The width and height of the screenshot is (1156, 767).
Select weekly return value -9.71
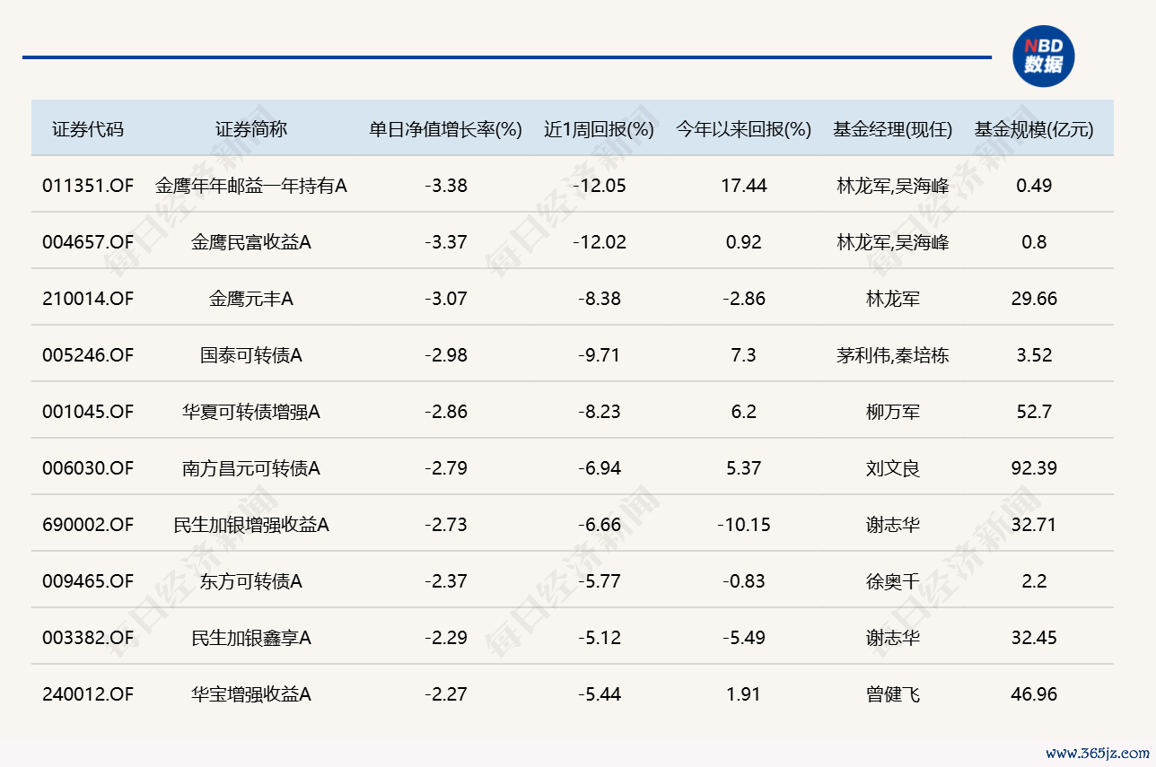600,355
